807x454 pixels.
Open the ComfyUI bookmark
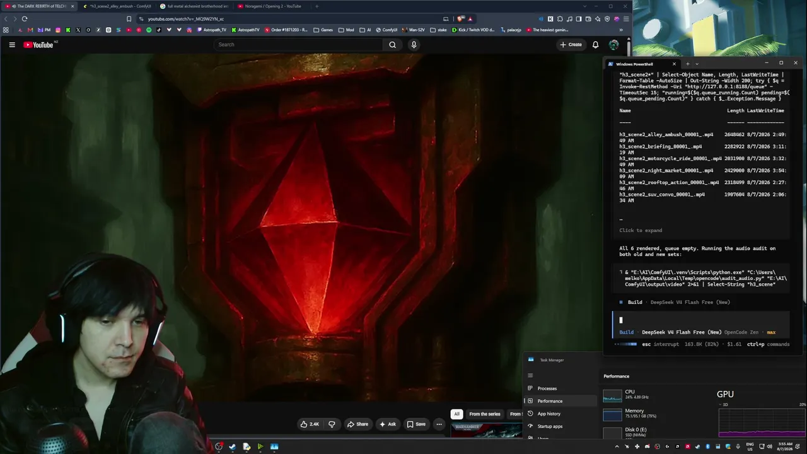coord(386,30)
